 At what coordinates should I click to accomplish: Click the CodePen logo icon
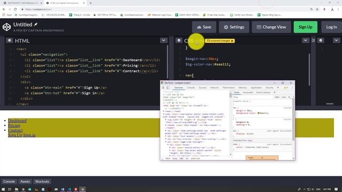click(x=6, y=27)
